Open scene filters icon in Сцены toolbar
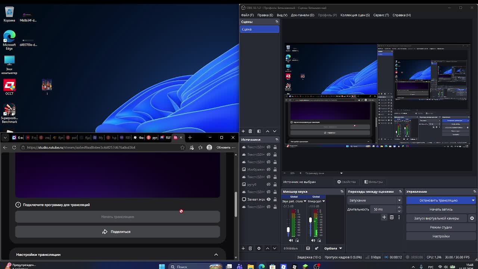This screenshot has height=269, width=478. (x=259, y=131)
